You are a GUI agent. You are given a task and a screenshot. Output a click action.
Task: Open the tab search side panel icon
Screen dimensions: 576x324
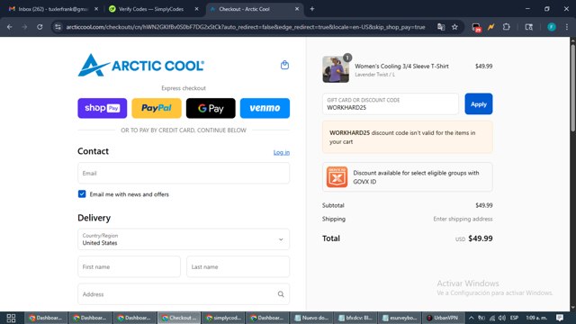click(528, 27)
